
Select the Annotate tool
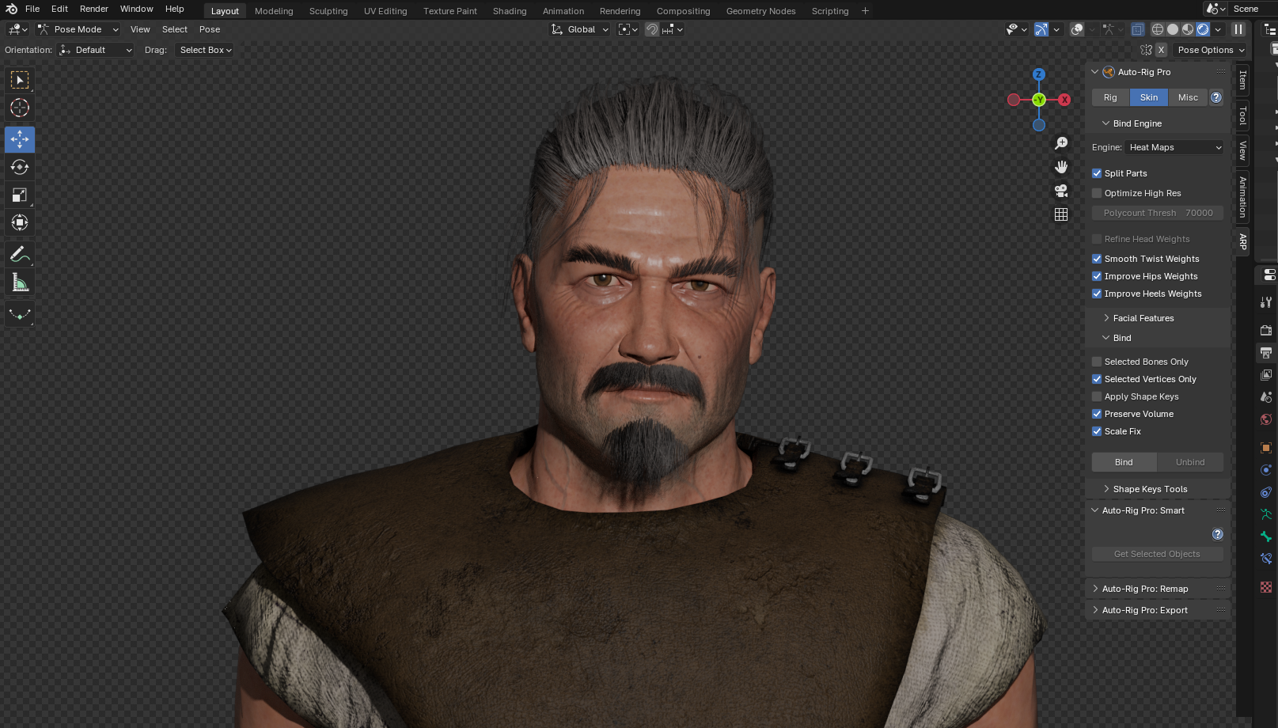20,255
